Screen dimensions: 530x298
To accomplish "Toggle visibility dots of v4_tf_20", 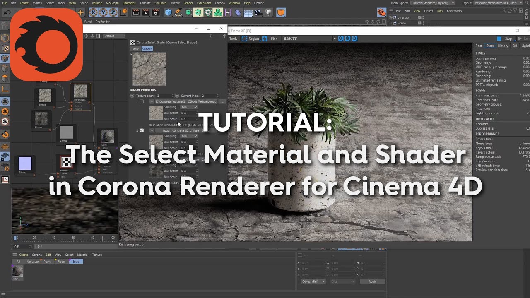I will pos(423,18).
